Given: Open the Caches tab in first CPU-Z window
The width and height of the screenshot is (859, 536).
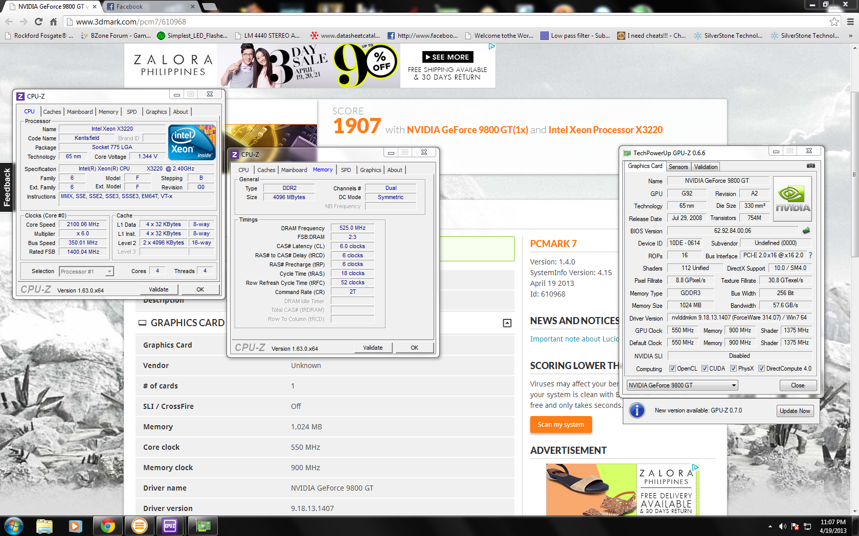Looking at the screenshot, I should pyautogui.click(x=52, y=112).
